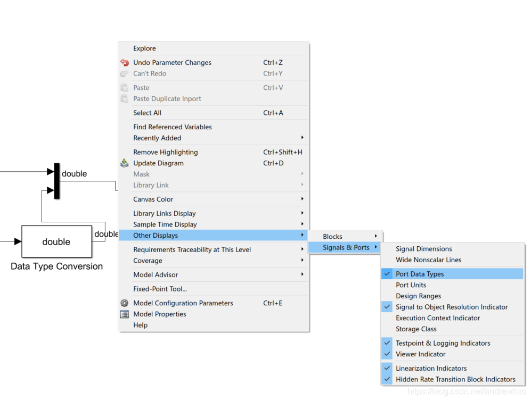Click the Undo Parameter Changes arrow icon
This screenshot has width=531, height=401.
click(x=125, y=63)
